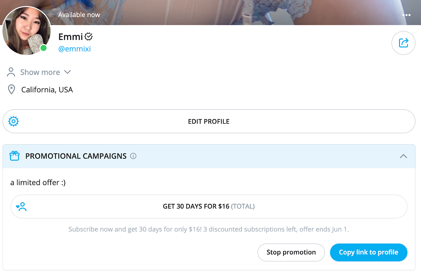Click the Available now status label

tap(79, 14)
